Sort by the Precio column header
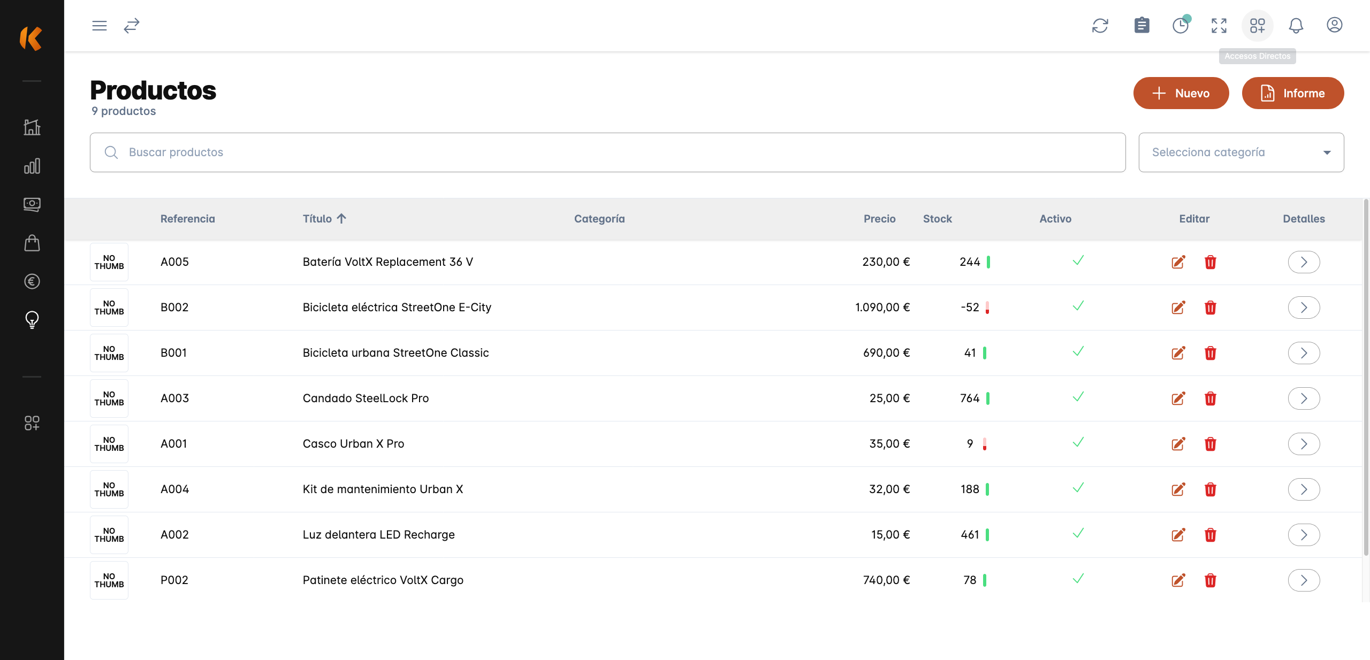The width and height of the screenshot is (1370, 660). point(879,219)
